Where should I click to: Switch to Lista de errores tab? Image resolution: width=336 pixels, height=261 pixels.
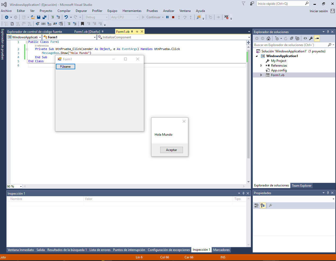(x=100, y=250)
